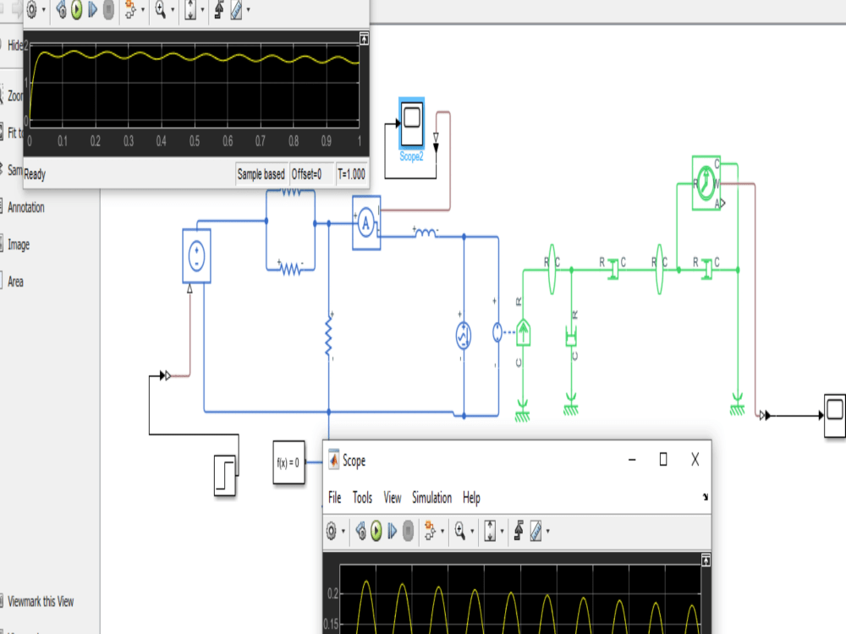The width and height of the screenshot is (846, 634).
Task: Click Stop button in lower Scope toolbar
Action: click(409, 531)
